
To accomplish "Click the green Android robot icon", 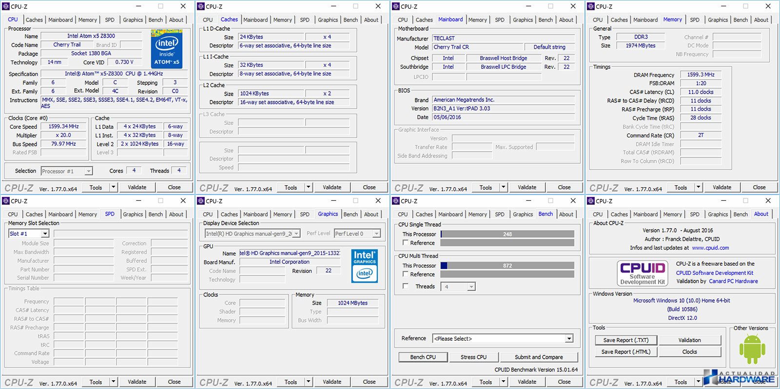I will (752, 350).
